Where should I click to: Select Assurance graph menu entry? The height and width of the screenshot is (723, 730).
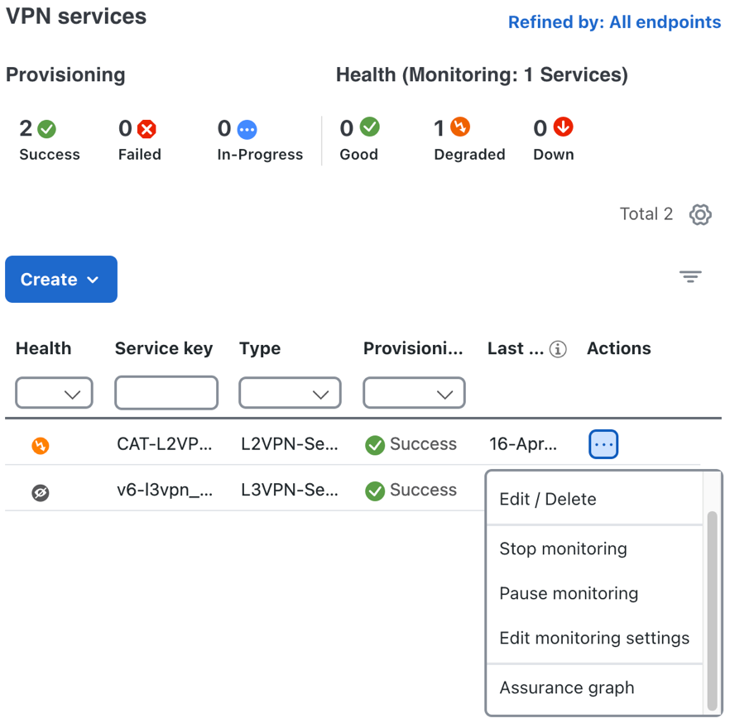click(567, 688)
